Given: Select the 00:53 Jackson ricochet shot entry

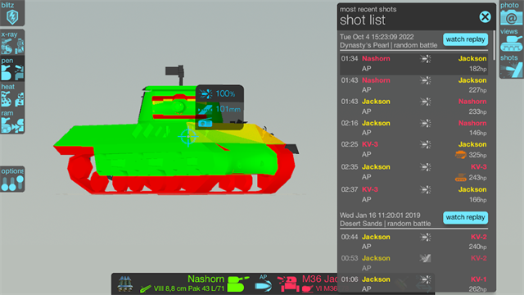Looking at the screenshot, I should point(413,263).
